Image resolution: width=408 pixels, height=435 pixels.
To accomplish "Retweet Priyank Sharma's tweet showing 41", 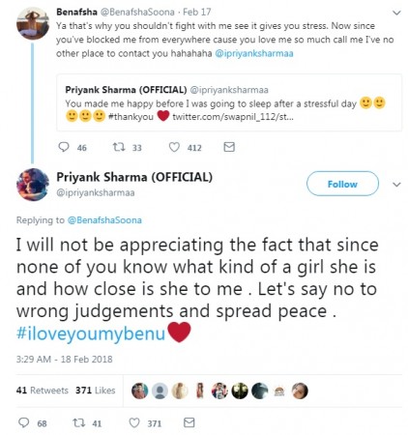I will click(78, 422).
